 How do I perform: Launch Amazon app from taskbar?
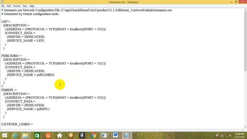click(x=82, y=136)
